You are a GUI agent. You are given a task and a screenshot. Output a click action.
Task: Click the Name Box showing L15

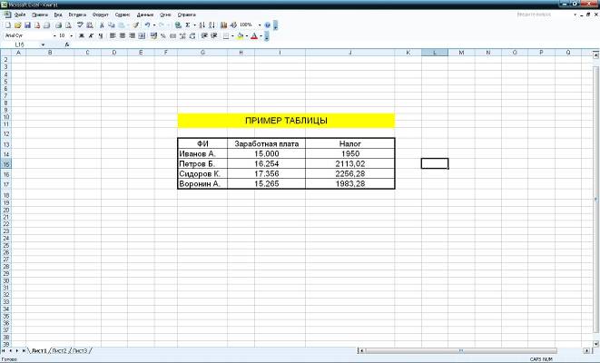point(20,44)
